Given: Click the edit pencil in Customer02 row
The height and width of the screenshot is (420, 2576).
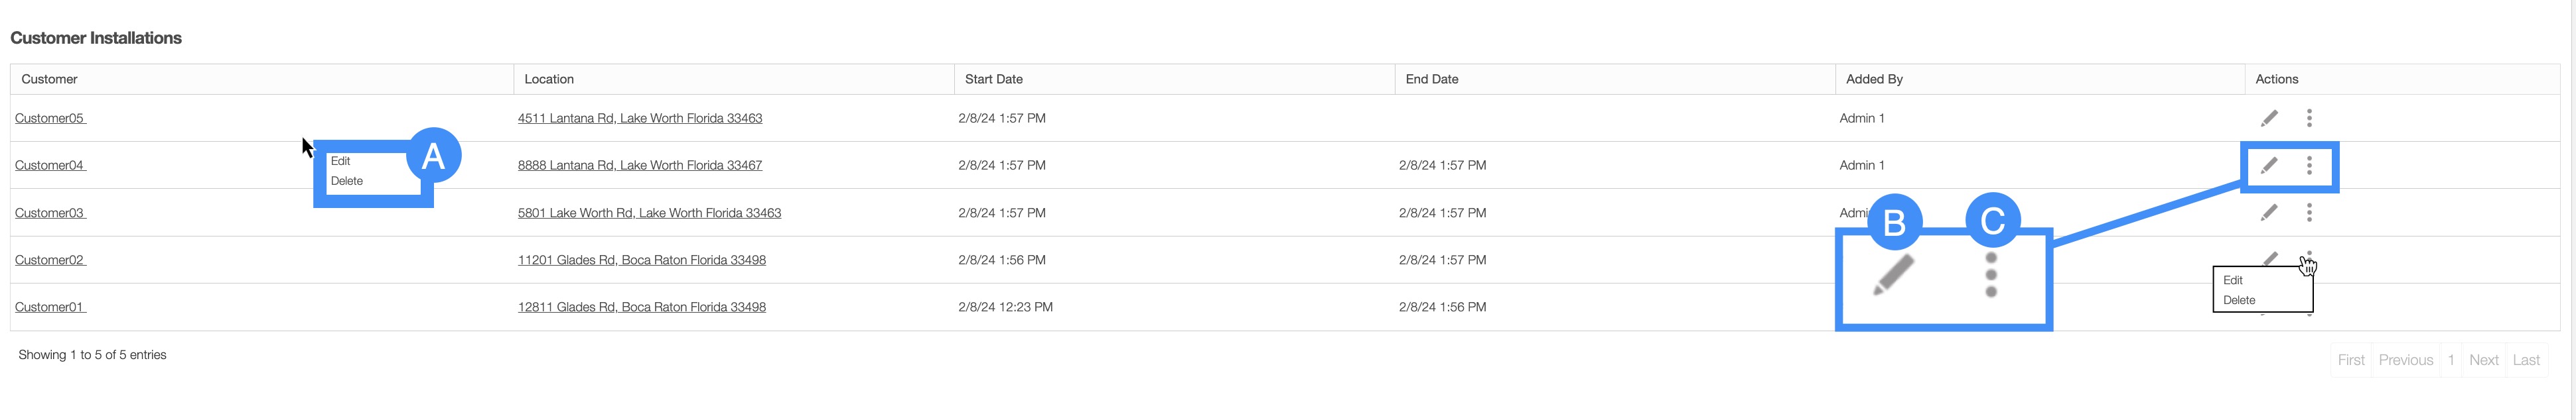Looking at the screenshot, I should [2270, 258].
